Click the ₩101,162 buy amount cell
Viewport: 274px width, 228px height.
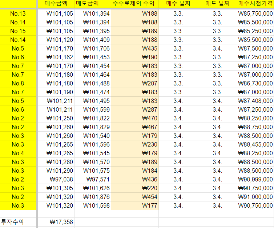(56, 57)
